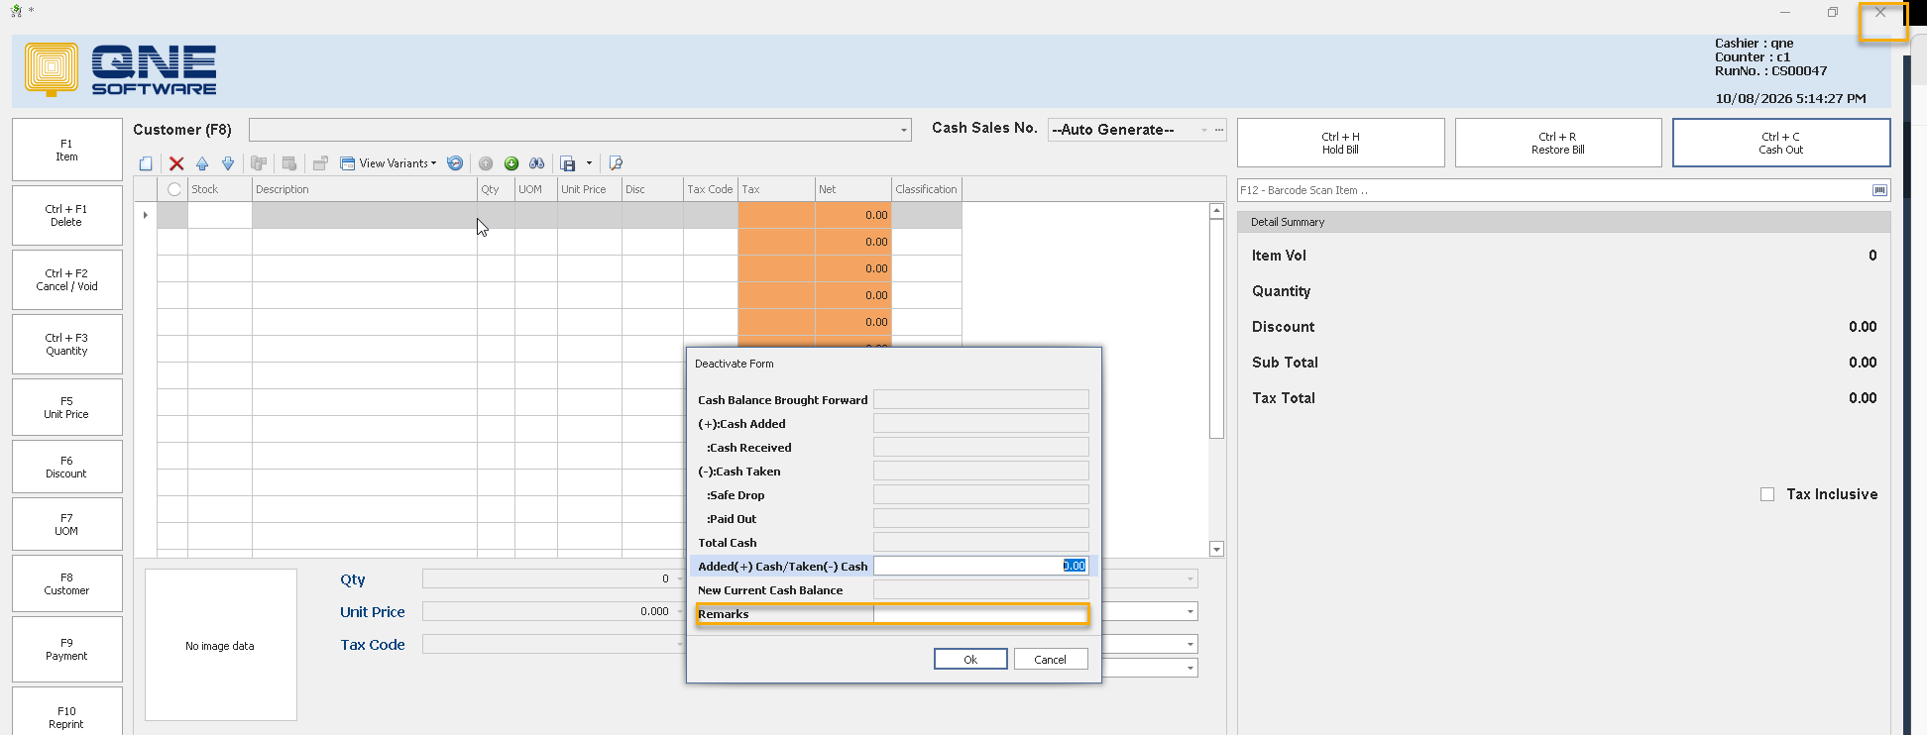Click the greyed unlock toolbar icon
Viewport: 1927px width, 735px height.
coord(320,163)
